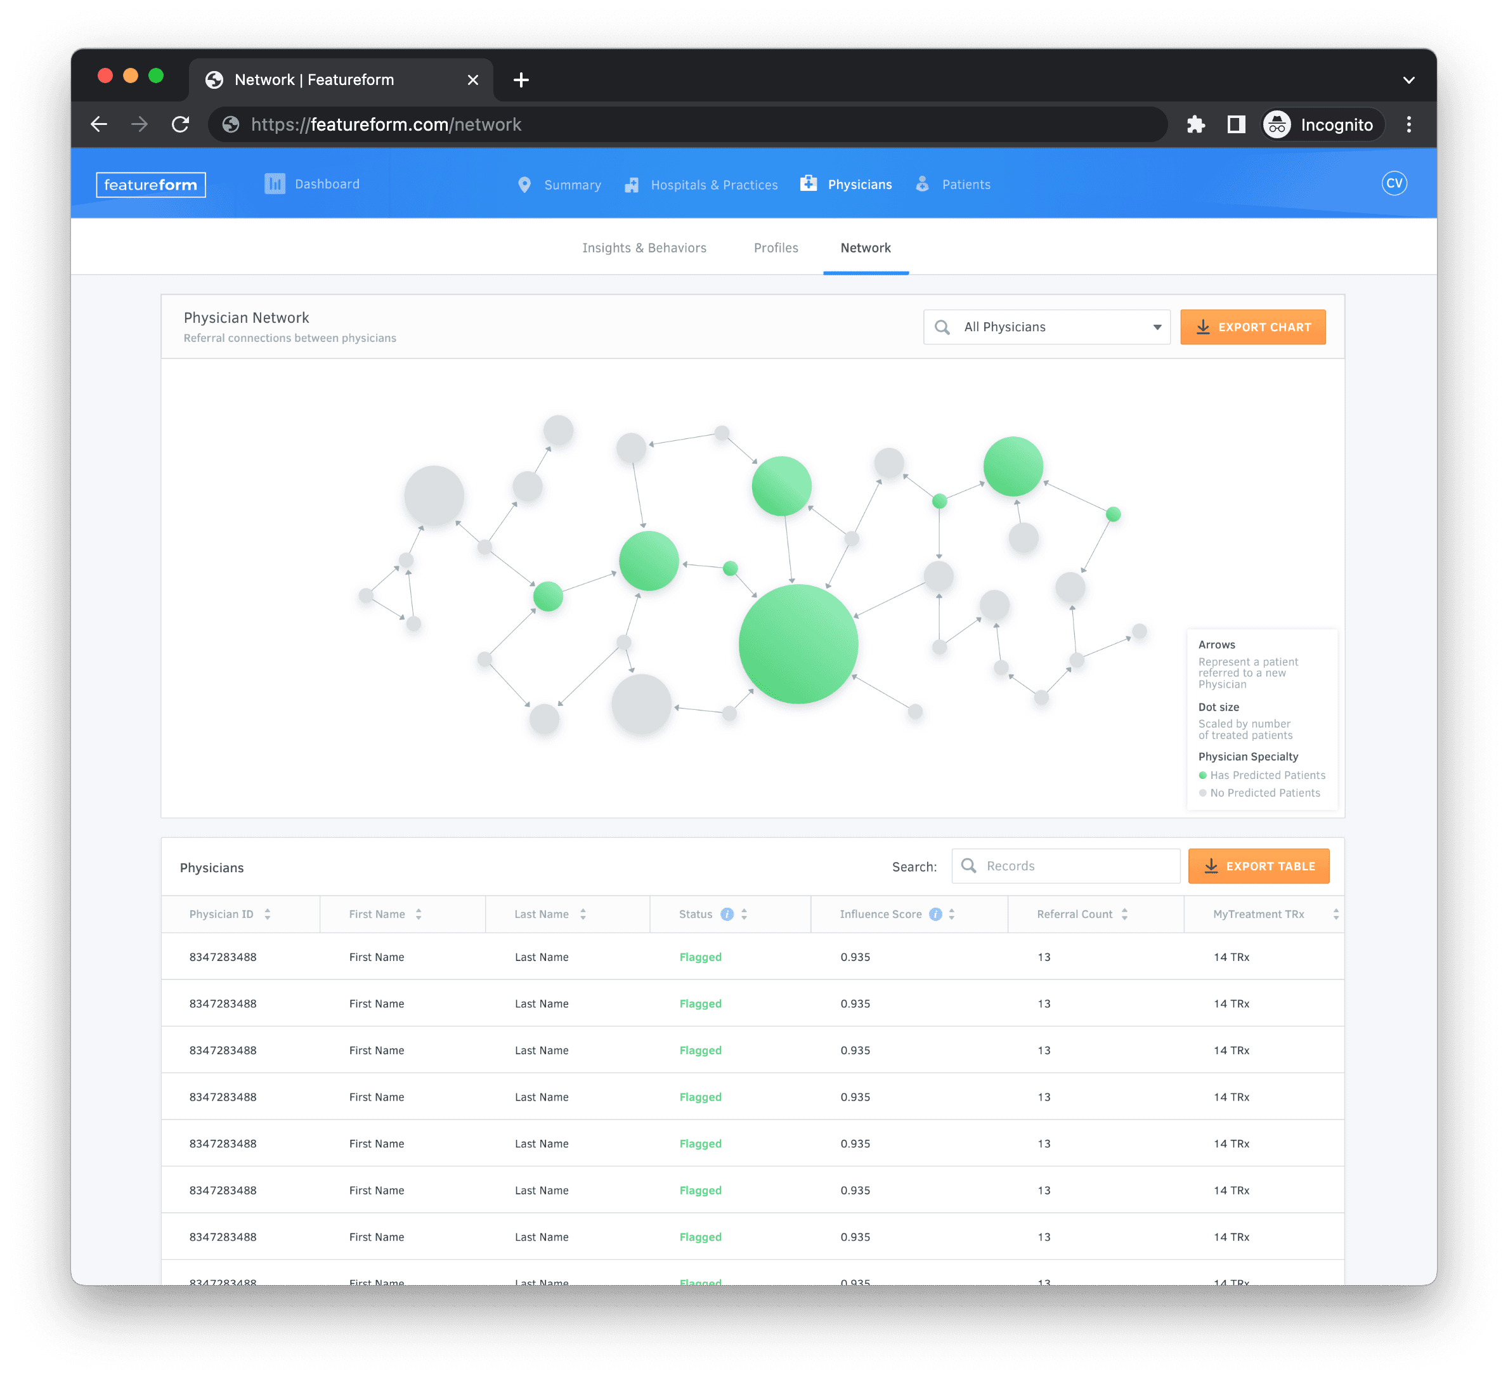Open the Chrome three-dot menu
The width and height of the screenshot is (1508, 1379).
1408,124
